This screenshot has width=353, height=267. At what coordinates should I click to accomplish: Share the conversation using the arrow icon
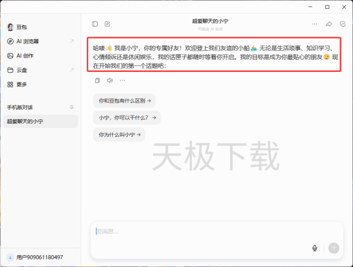coord(329,24)
